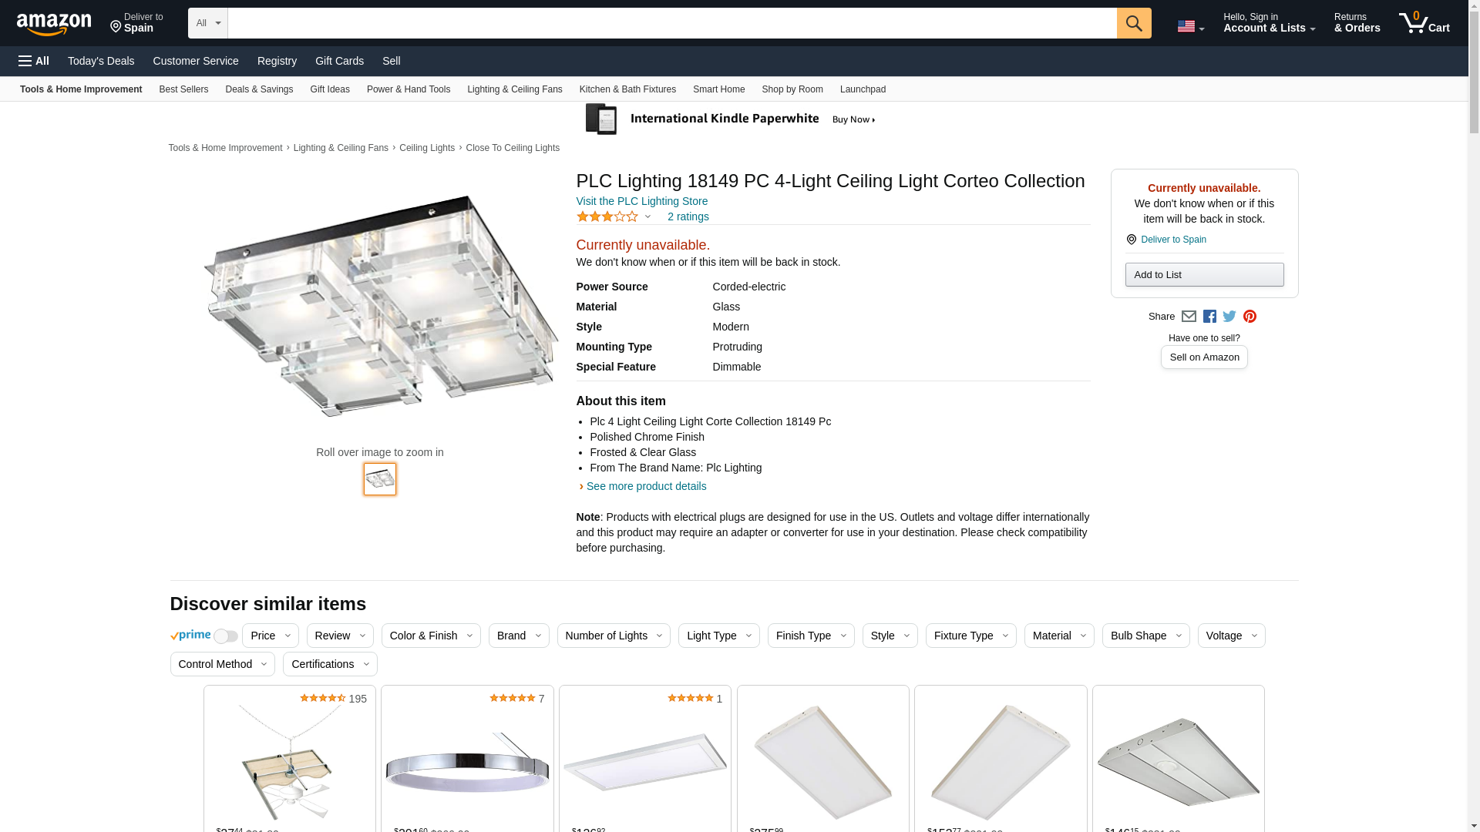Share product on Facebook icon
The image size is (1480, 832).
(x=1209, y=317)
